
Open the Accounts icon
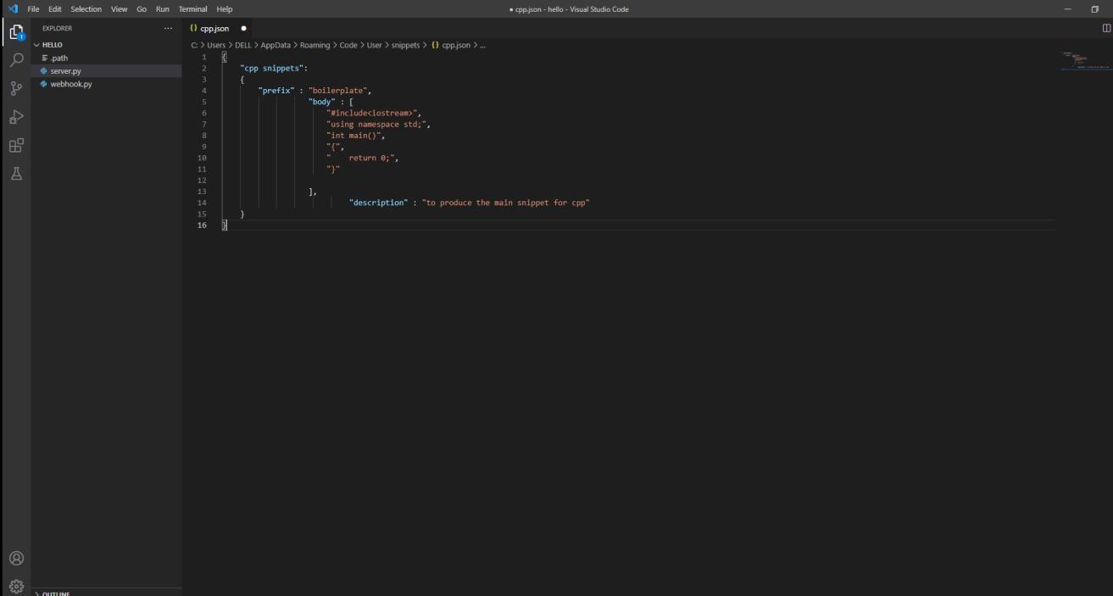(15, 557)
